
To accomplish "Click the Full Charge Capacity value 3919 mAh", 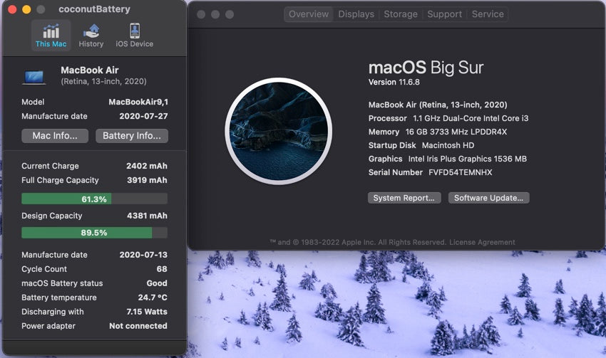I will point(147,180).
